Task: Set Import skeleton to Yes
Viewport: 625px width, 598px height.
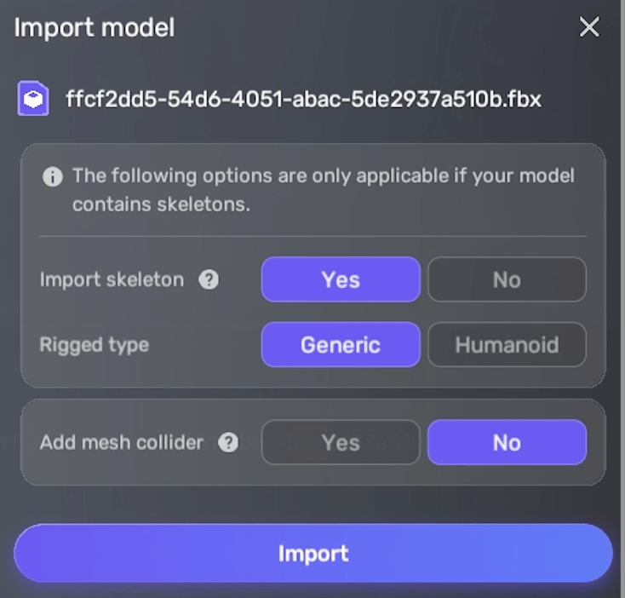Action: (341, 279)
